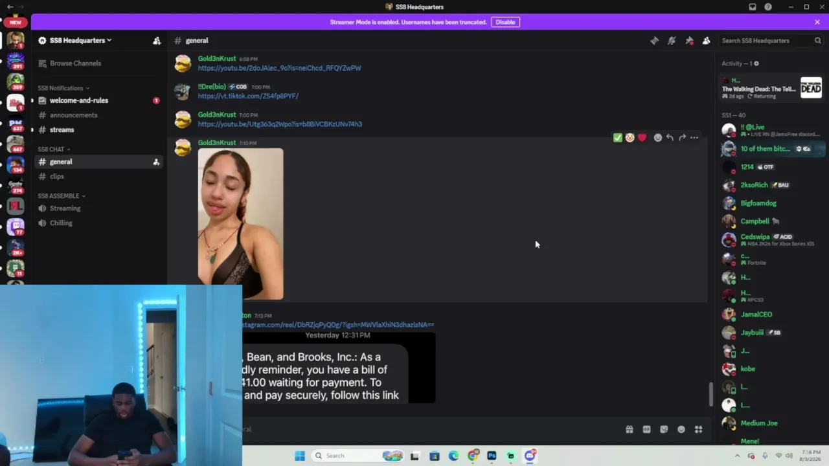Click create invite icon on general channel
This screenshot has width=829, height=466.
pyautogui.click(x=156, y=162)
